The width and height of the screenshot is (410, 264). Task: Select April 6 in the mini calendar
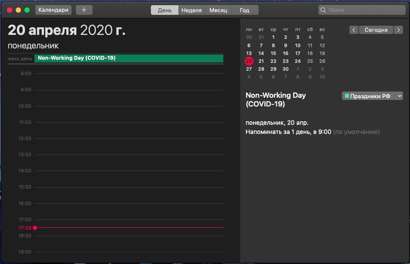coord(249,45)
